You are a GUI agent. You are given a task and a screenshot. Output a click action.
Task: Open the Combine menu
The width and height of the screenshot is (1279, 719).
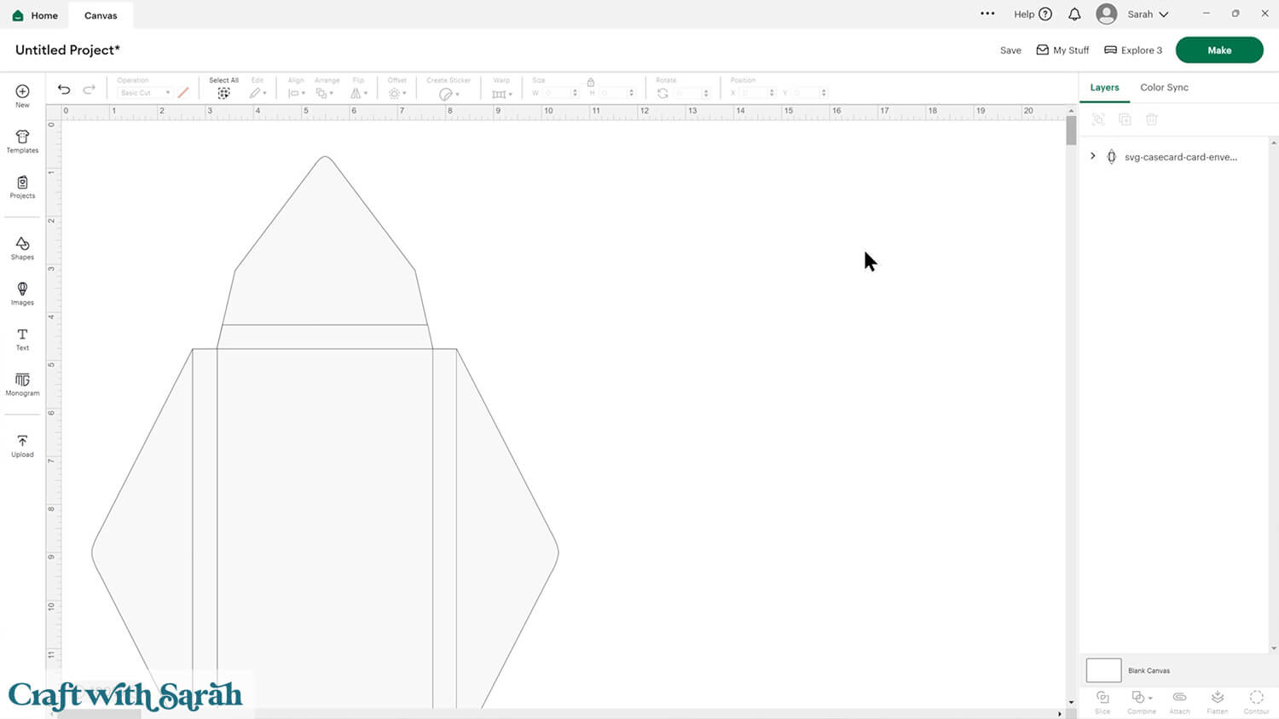point(1141,702)
